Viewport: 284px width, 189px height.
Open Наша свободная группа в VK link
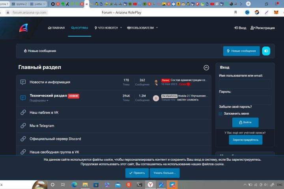(x=54, y=152)
